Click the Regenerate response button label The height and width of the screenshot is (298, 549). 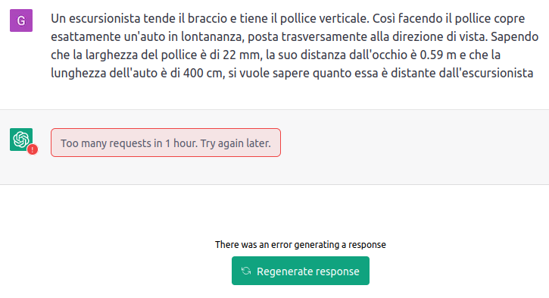pyautogui.click(x=308, y=271)
